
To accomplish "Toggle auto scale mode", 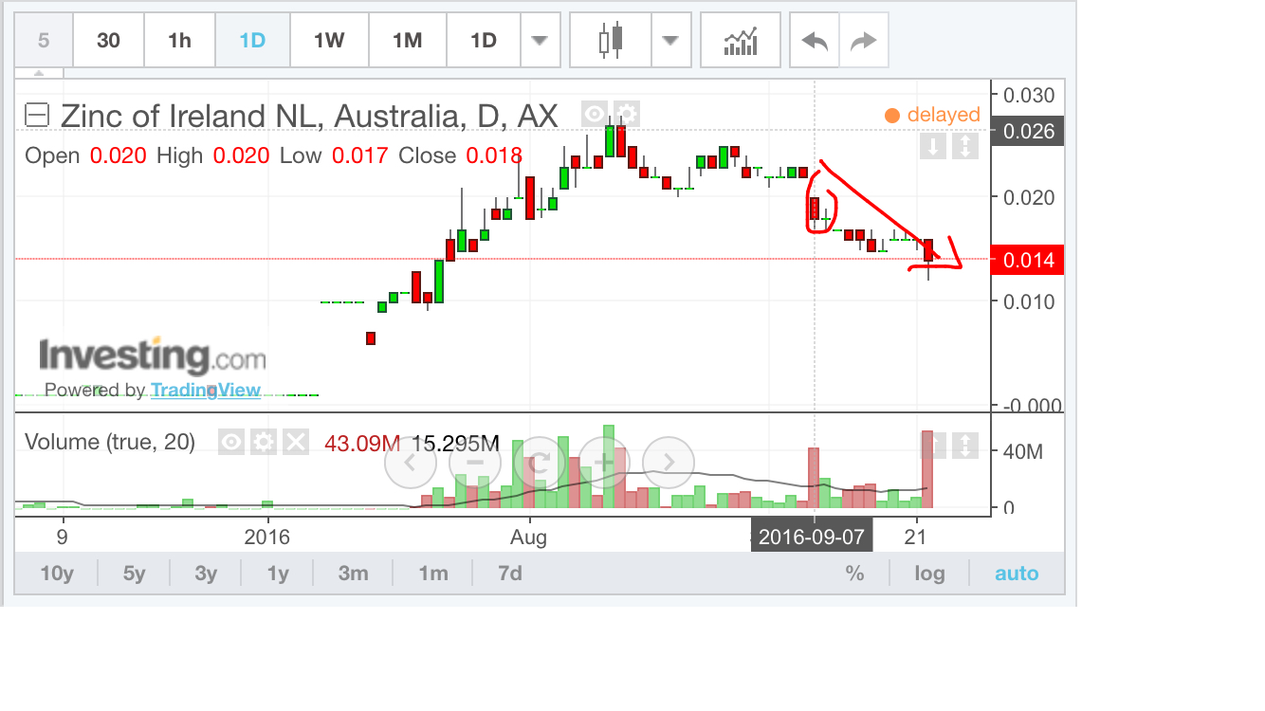I will pyautogui.click(x=1017, y=574).
